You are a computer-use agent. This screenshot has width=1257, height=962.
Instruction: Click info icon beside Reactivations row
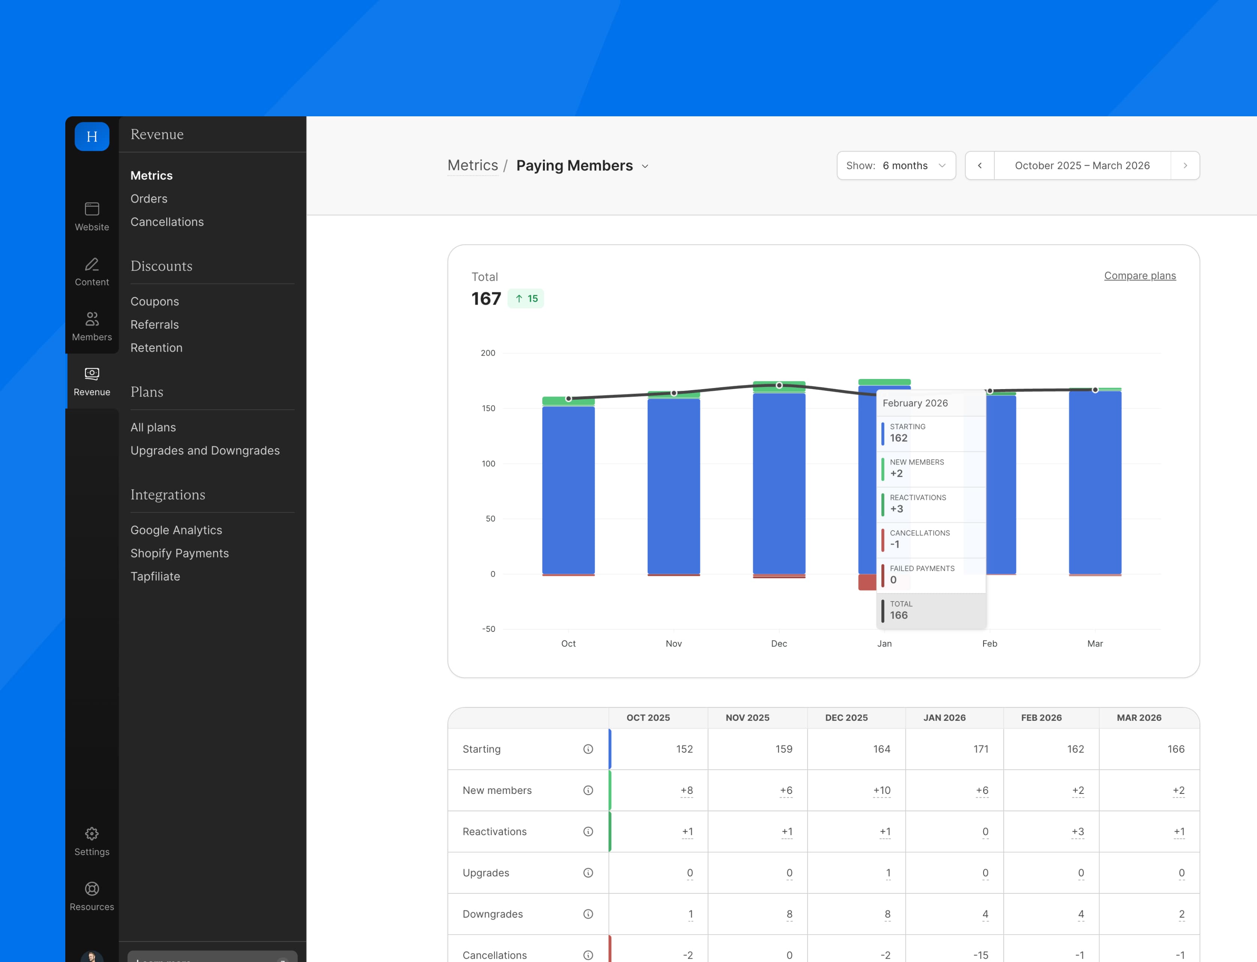(588, 831)
